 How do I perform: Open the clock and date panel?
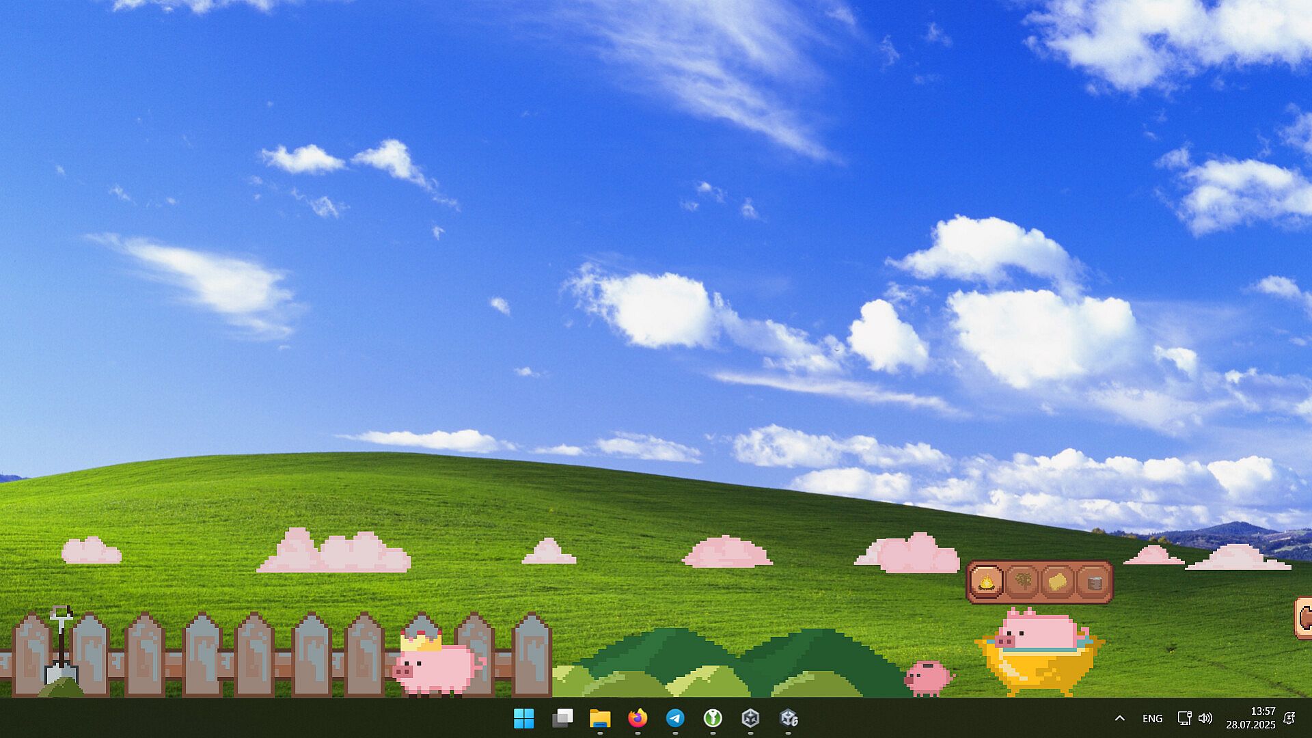pos(1250,718)
